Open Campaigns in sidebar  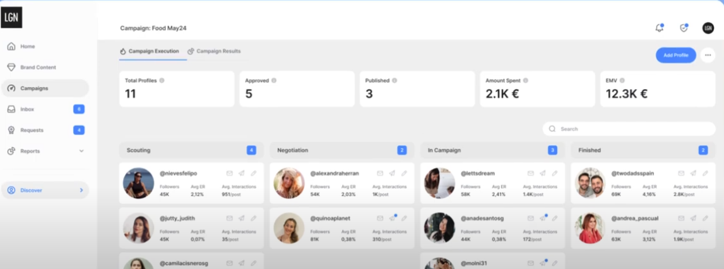(45, 88)
